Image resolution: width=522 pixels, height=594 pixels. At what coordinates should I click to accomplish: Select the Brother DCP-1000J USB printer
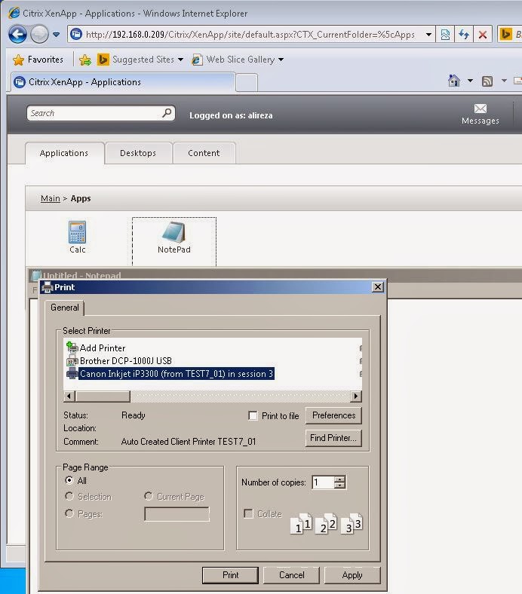(x=119, y=360)
